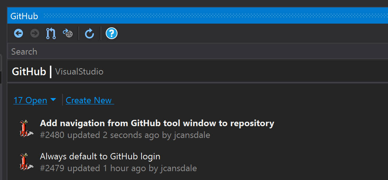The height and width of the screenshot is (180, 388).
Task: Select jcansdale's avatar beside pull request #2480
Action: (x=26, y=128)
